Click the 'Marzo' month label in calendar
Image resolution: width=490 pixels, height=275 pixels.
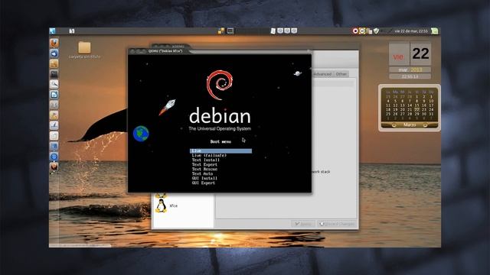point(410,125)
